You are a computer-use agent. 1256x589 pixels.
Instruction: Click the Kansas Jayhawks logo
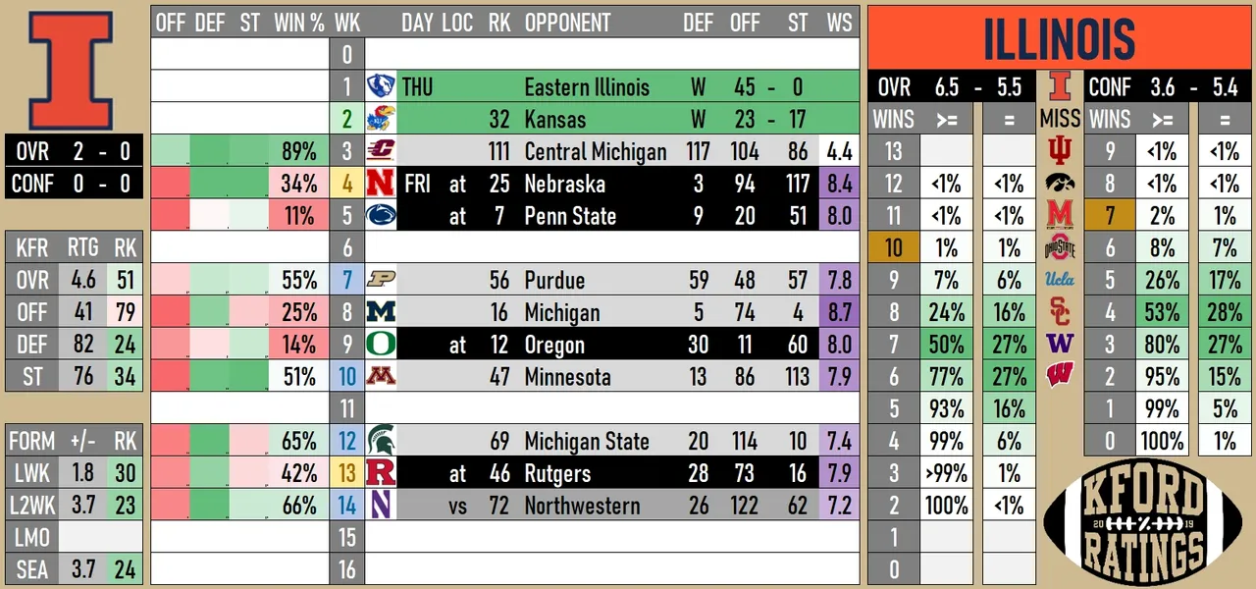(380, 120)
